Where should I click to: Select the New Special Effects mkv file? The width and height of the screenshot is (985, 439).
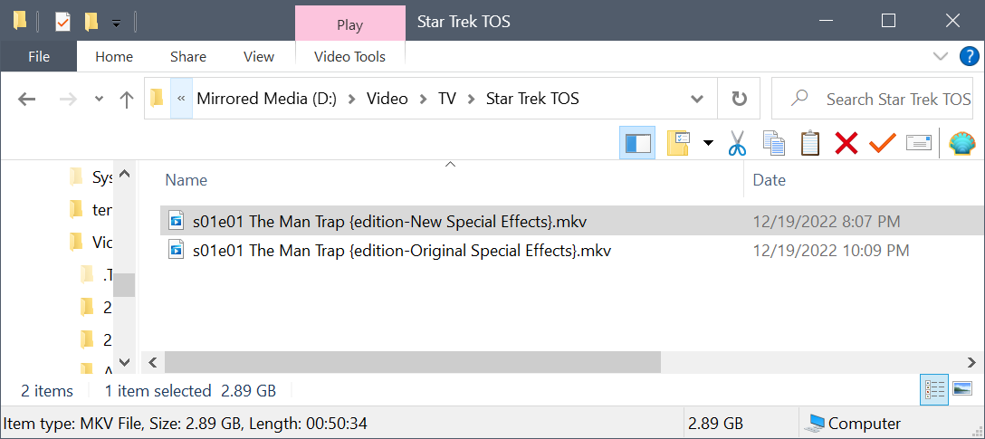[389, 221]
